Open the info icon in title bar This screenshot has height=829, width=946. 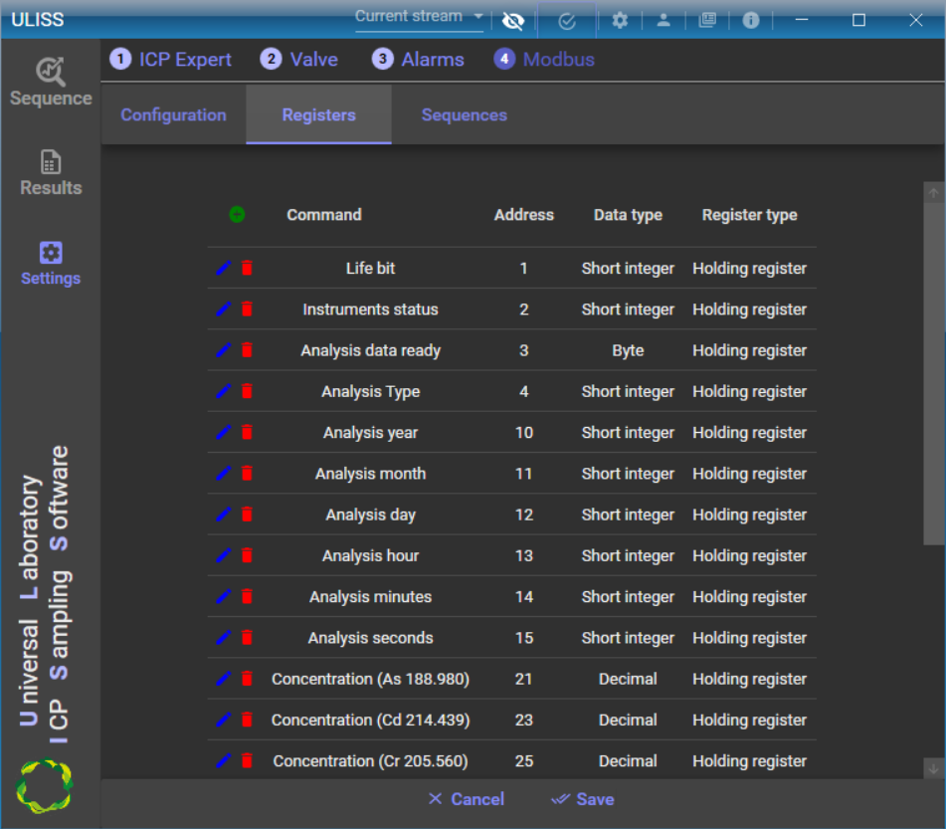pos(751,20)
